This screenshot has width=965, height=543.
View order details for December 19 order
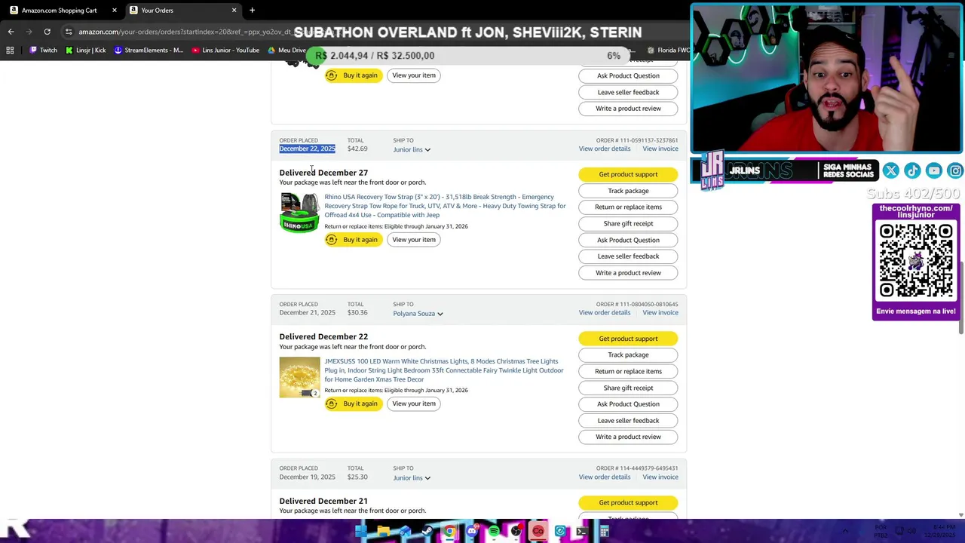point(605,477)
